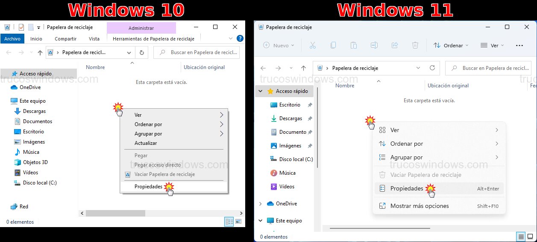Click search box in Windows 10 explorer
The width and height of the screenshot is (537, 242).
click(197, 52)
